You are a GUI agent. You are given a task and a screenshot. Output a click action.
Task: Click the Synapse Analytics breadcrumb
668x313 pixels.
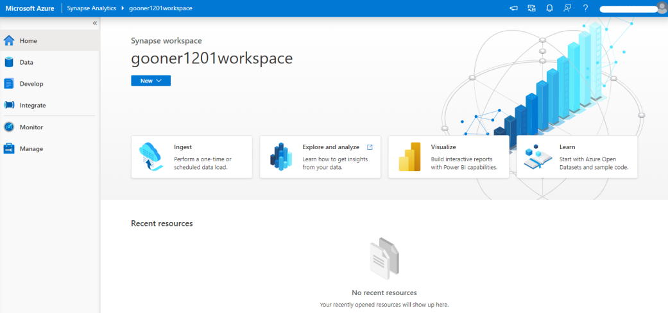pyautogui.click(x=92, y=8)
